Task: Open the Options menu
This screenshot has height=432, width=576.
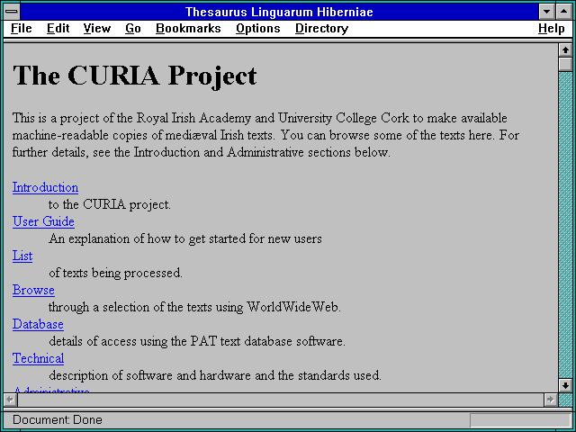Action: (x=258, y=29)
